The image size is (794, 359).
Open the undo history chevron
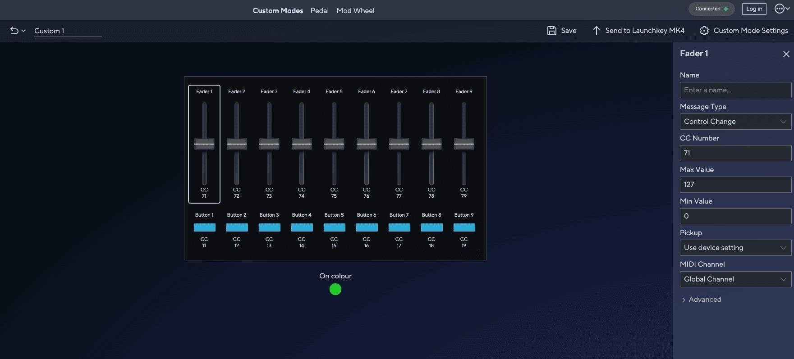(x=23, y=31)
